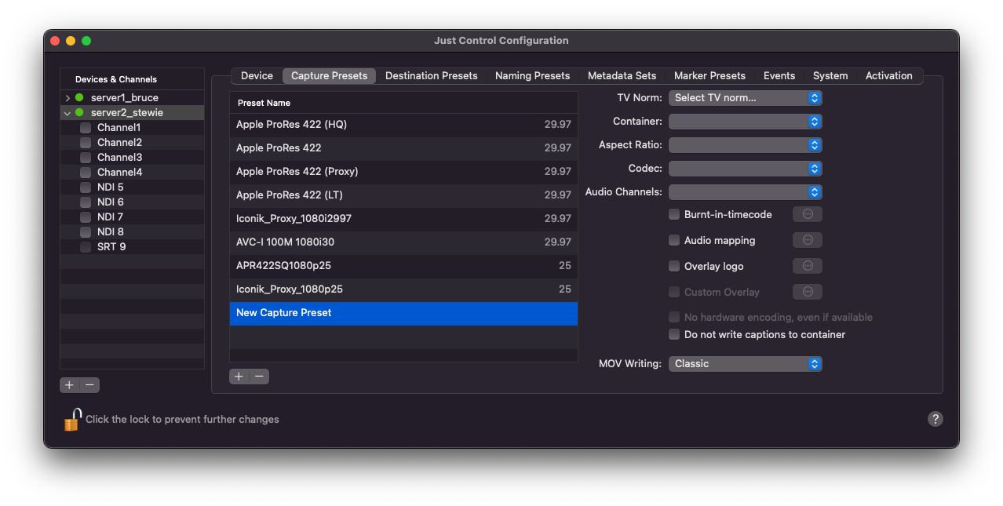Switch to the Marker Presets tab

(x=710, y=76)
